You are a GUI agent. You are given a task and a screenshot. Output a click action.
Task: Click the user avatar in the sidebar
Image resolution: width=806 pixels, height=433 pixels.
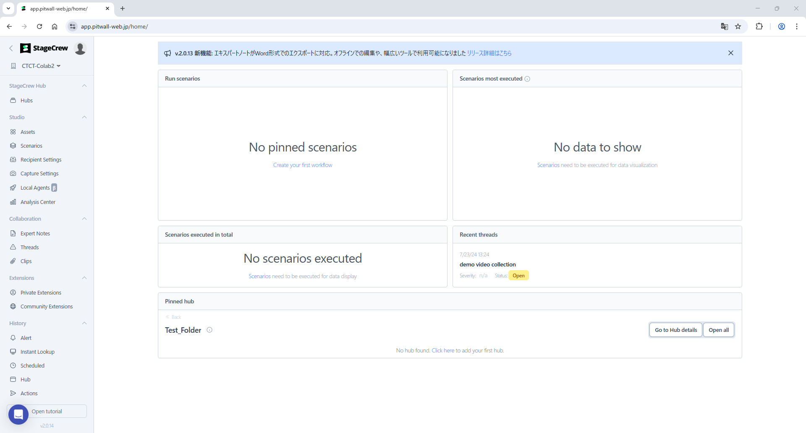(x=80, y=49)
